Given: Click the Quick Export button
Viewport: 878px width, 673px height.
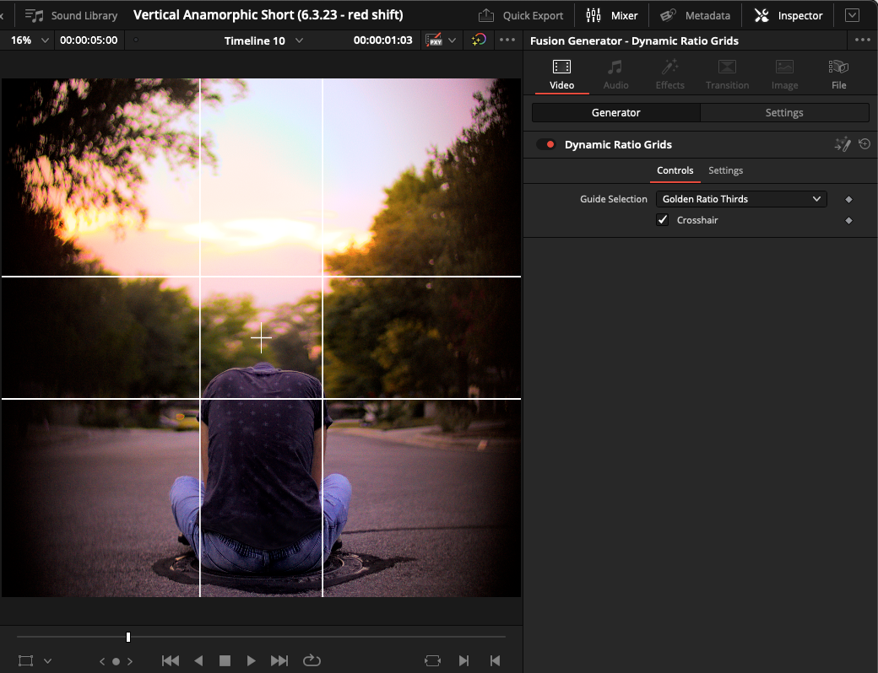Looking at the screenshot, I should pyautogui.click(x=521, y=16).
